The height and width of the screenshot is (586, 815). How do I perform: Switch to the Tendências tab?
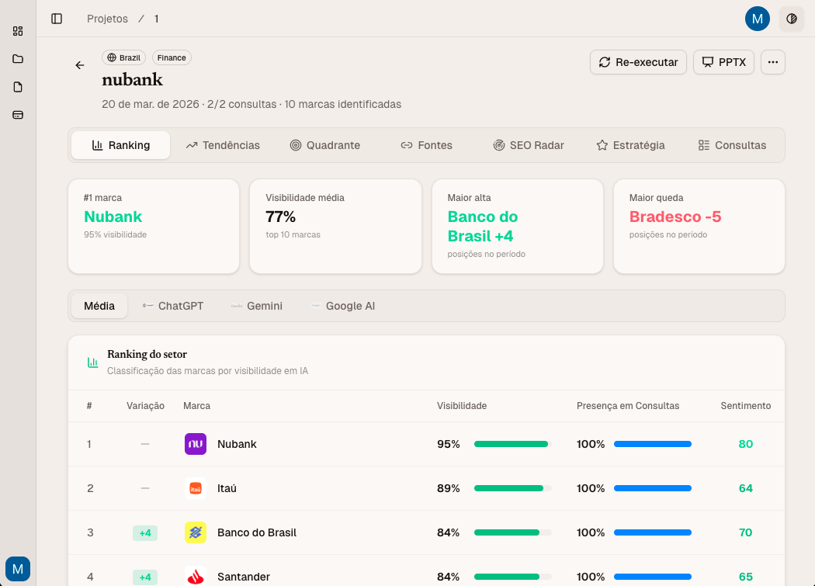click(x=223, y=145)
